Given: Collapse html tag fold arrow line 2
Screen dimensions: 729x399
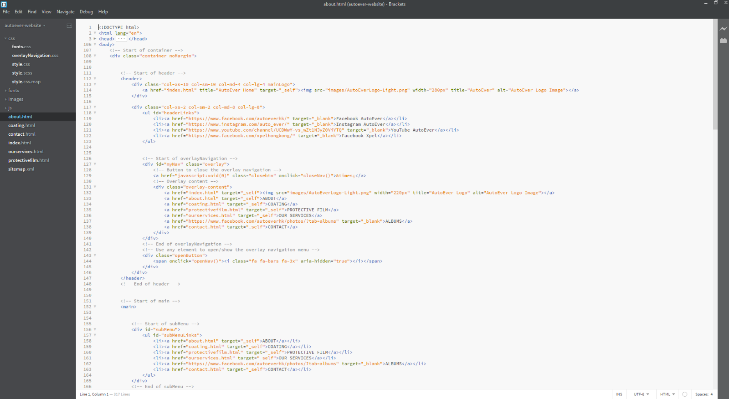Looking at the screenshot, I should tap(95, 33).
